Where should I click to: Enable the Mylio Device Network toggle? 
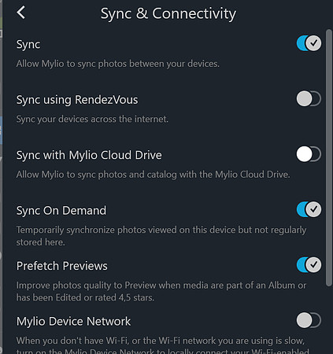tap(309, 320)
